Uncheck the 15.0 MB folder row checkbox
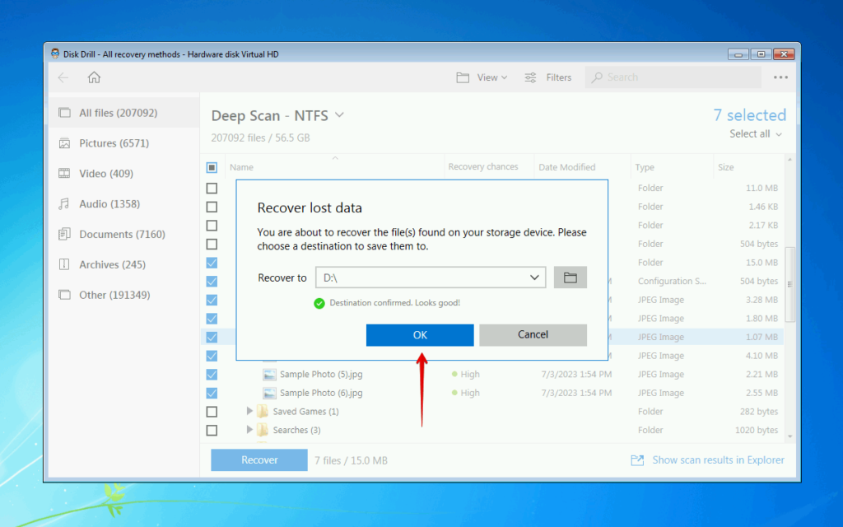This screenshot has width=843, height=527. point(212,263)
